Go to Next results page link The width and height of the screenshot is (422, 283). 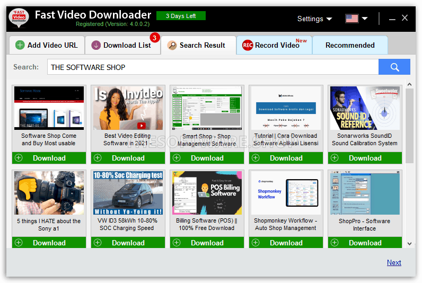coord(394,262)
